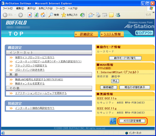This screenshot has width=156, height=136.
Task: Open the ツール(T) menu
Action: [x=60, y=9]
